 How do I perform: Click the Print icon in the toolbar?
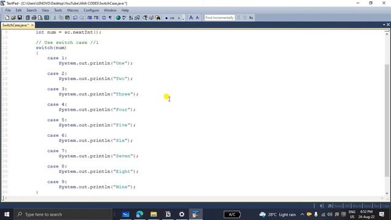pos(34,18)
